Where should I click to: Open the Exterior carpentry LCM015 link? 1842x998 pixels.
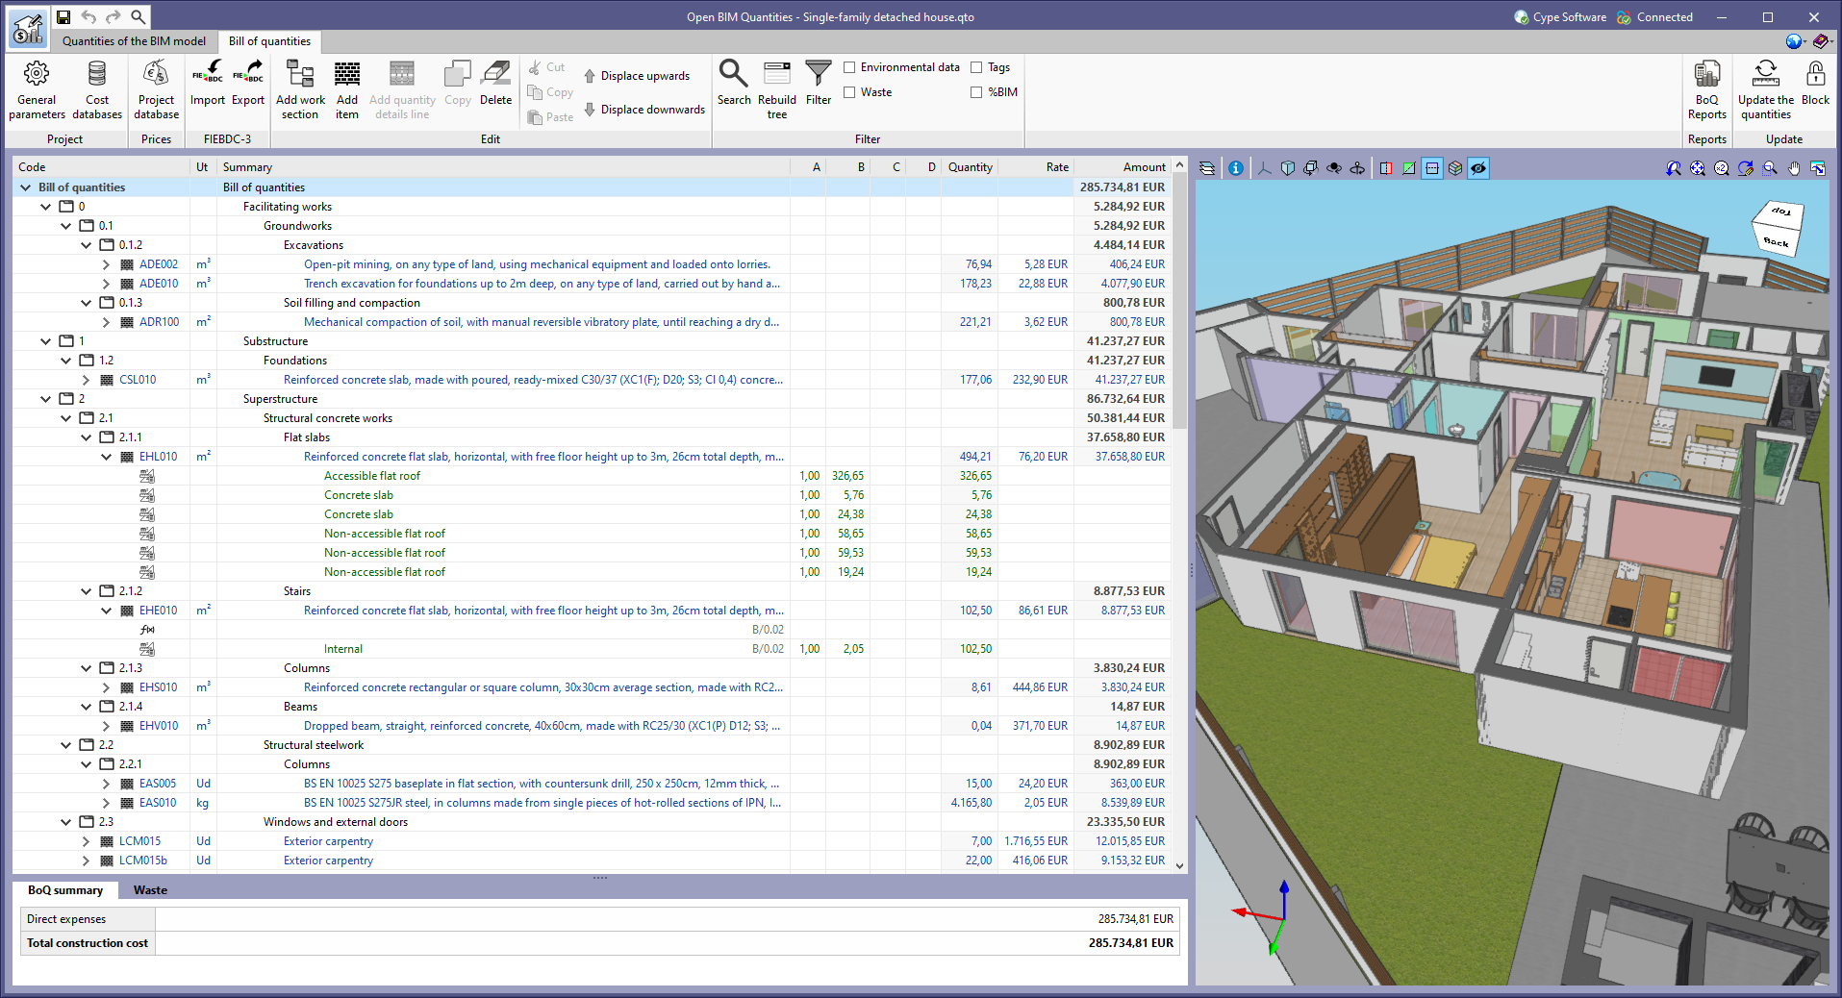[328, 840]
